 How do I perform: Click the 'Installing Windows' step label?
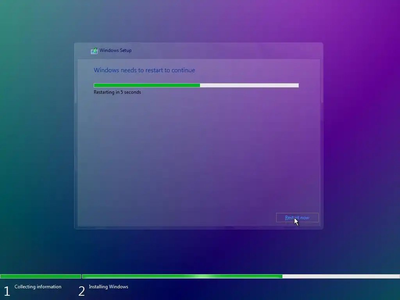pos(109,287)
